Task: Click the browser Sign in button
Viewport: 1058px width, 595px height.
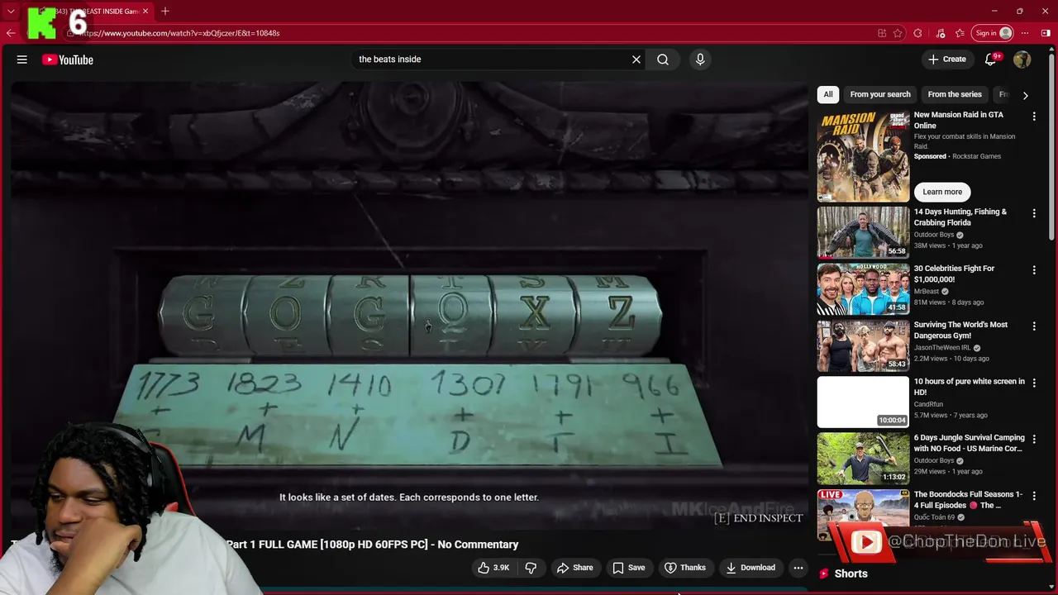Action: [x=994, y=33]
